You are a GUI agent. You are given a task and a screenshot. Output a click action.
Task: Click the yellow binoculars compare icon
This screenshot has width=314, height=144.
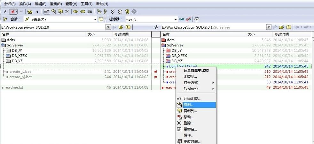[x=30, y=11]
